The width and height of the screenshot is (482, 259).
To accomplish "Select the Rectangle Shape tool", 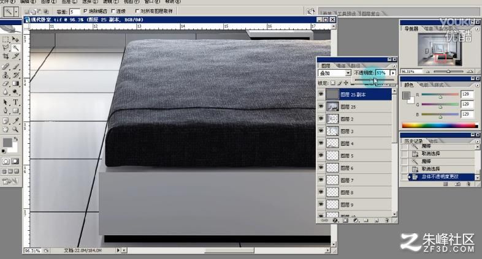I will (15, 110).
